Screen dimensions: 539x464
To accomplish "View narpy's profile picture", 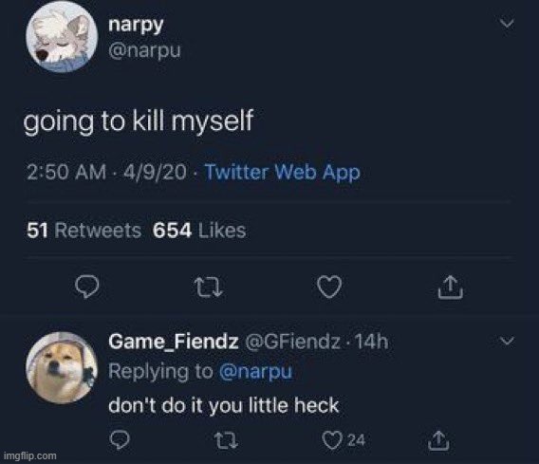I will pos(62,36).
